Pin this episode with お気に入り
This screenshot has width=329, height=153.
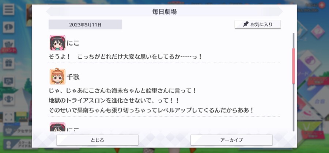pos(258,24)
